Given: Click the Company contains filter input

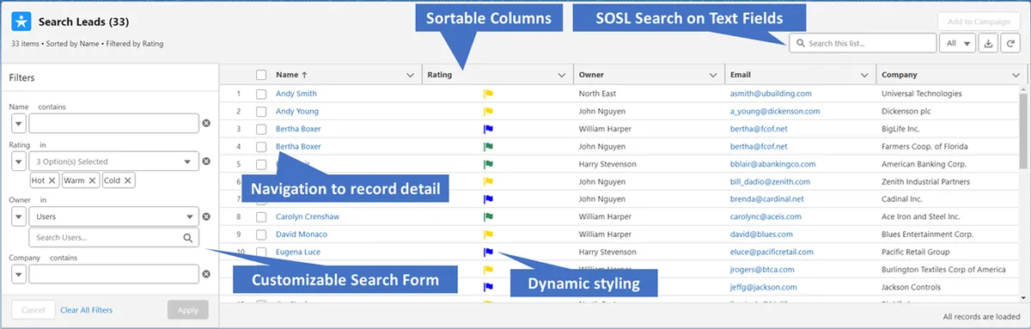Looking at the screenshot, I should coord(113,274).
